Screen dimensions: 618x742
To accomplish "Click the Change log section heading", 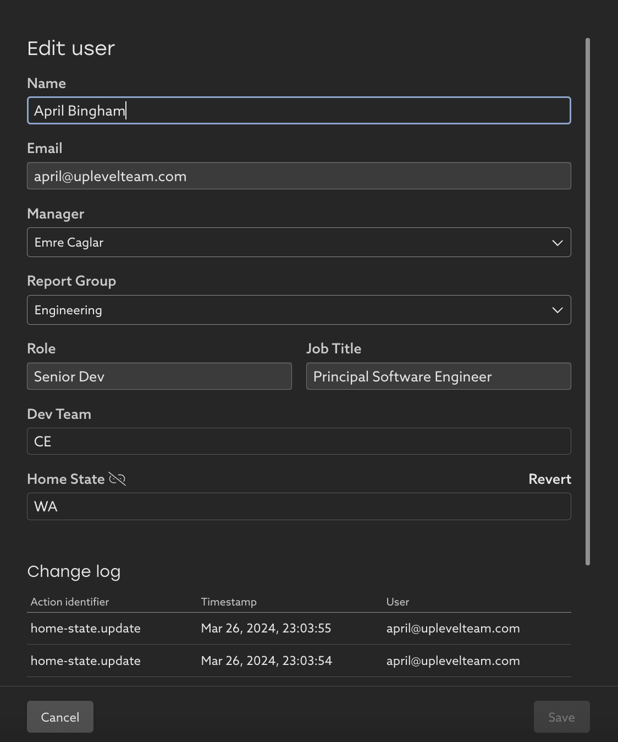I will click(x=74, y=571).
